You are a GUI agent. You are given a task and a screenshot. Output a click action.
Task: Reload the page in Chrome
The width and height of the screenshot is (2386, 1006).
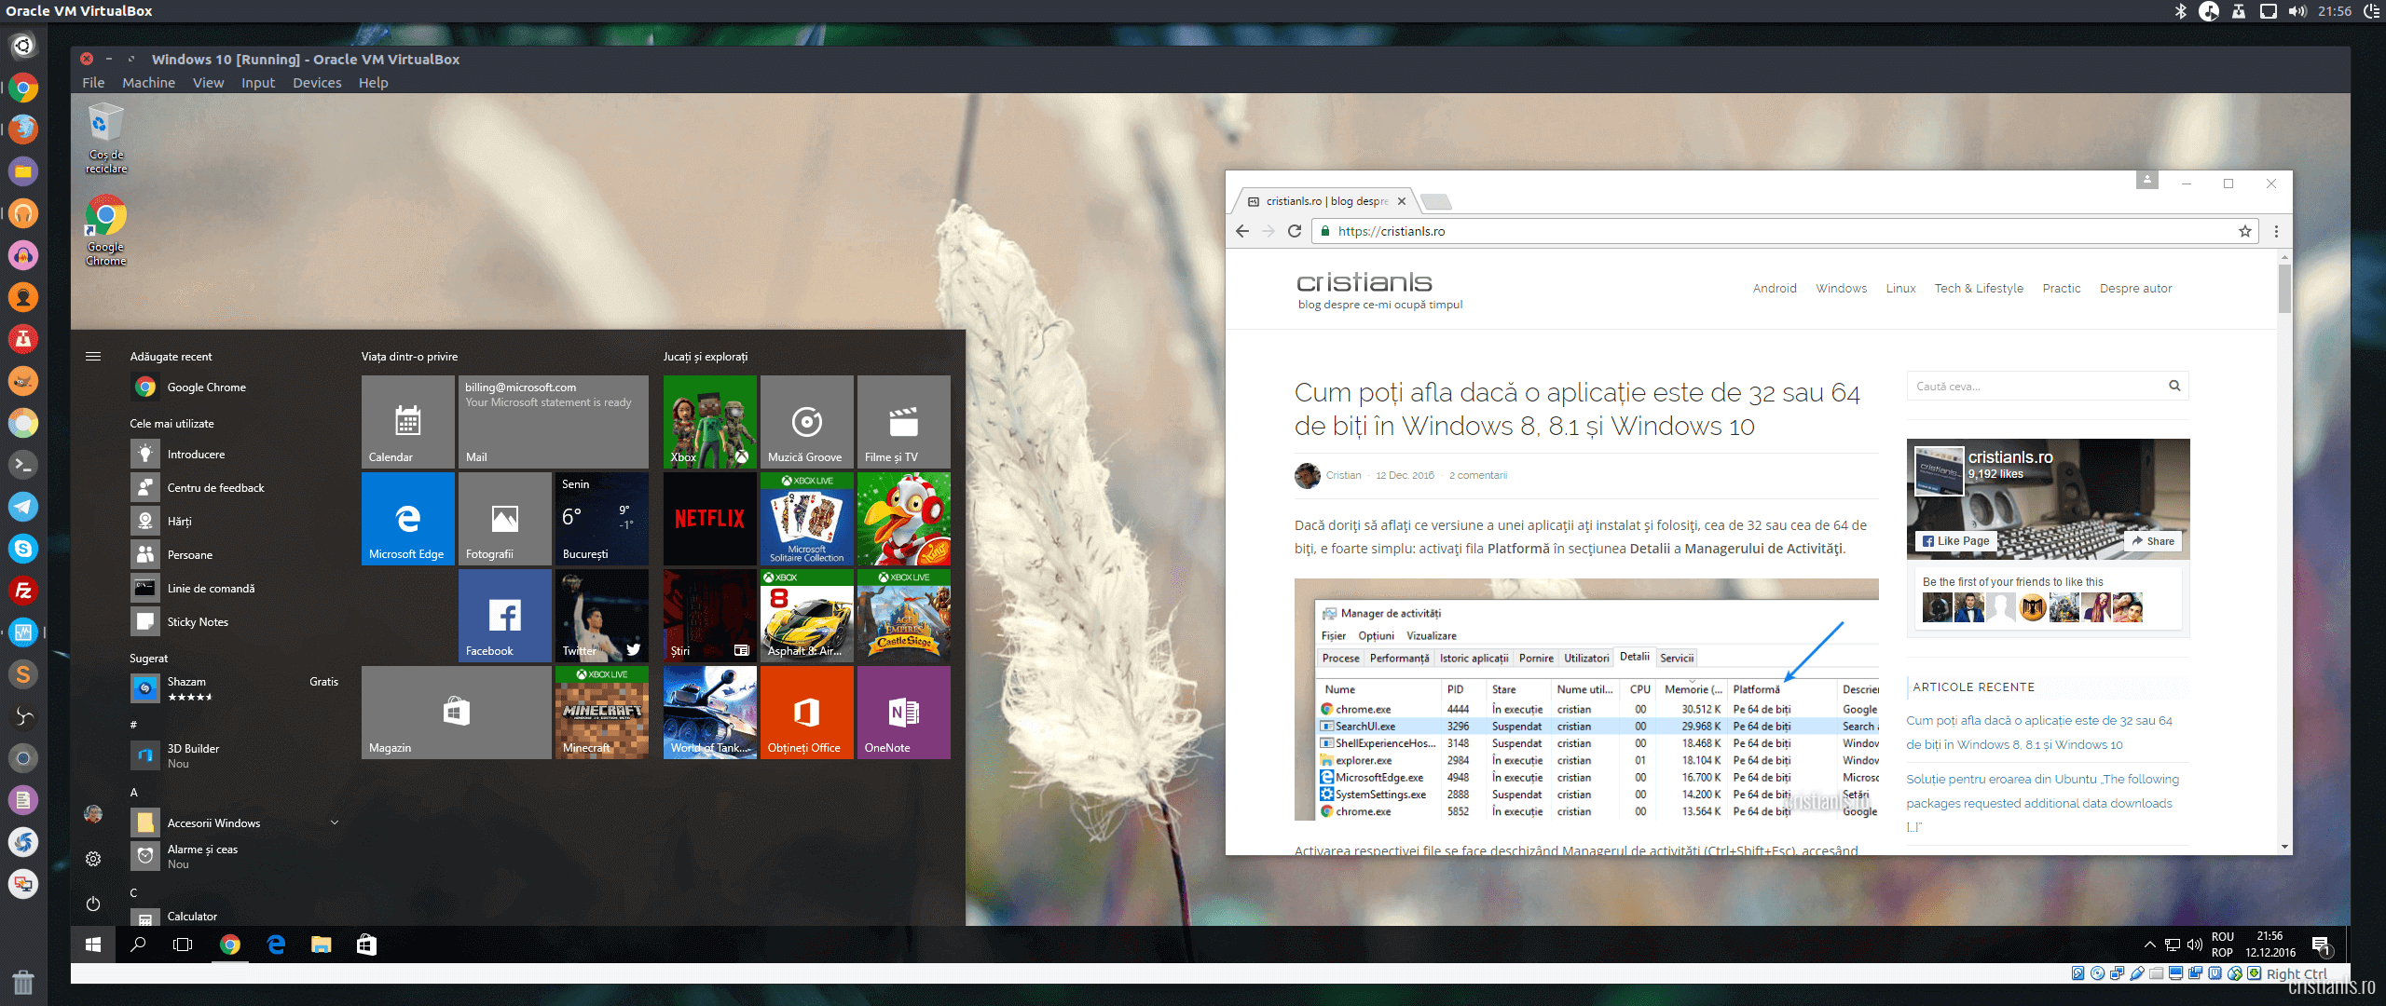coord(1295,231)
